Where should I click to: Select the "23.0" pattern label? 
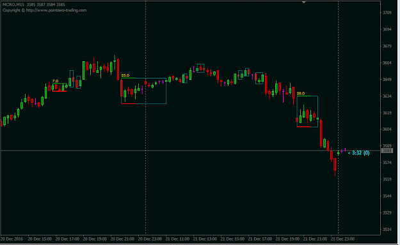pos(125,75)
